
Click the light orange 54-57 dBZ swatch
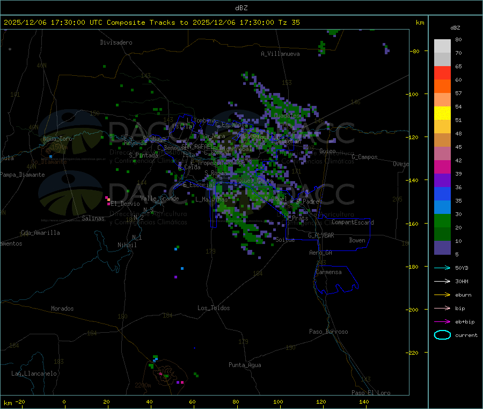(x=442, y=100)
